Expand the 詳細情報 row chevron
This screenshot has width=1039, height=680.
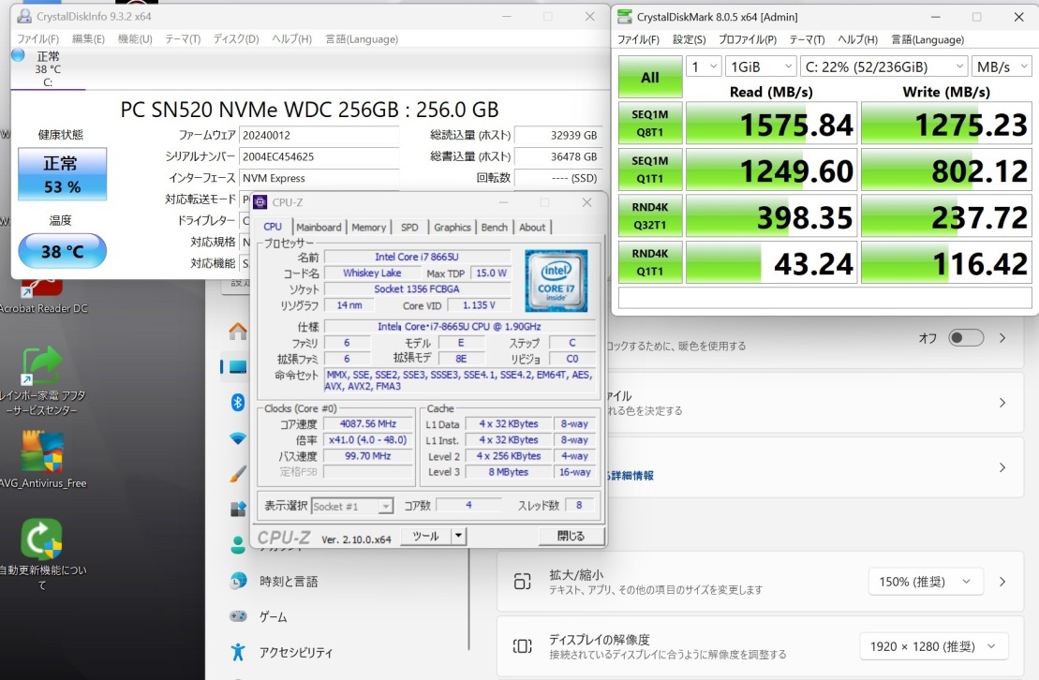tap(1002, 467)
